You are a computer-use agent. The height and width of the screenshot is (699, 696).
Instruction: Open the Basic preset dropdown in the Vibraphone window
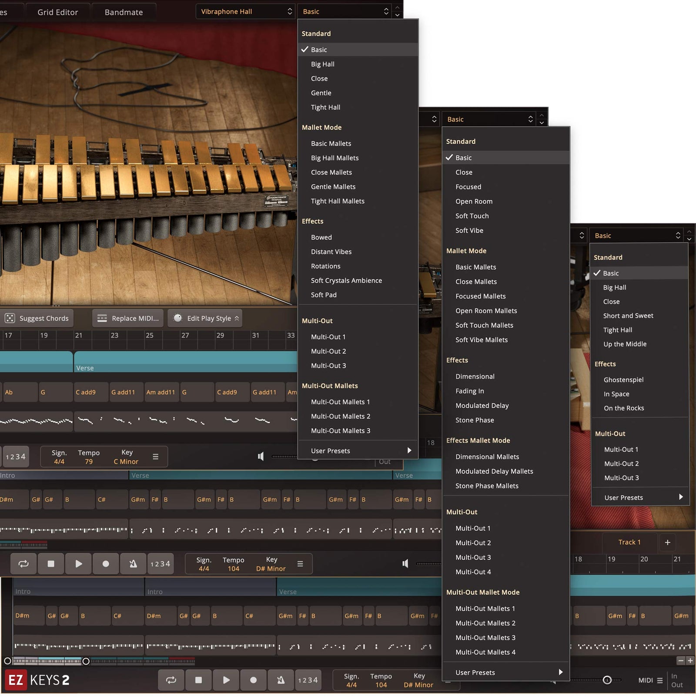(x=344, y=11)
